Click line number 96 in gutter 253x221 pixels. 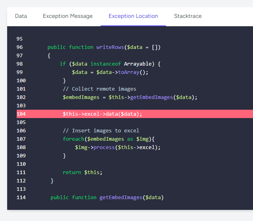pyautogui.click(x=20, y=47)
